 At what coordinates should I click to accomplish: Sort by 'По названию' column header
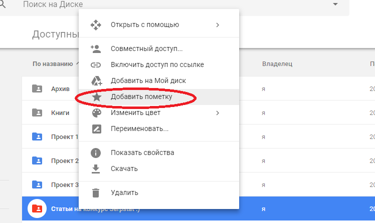coord(53,64)
